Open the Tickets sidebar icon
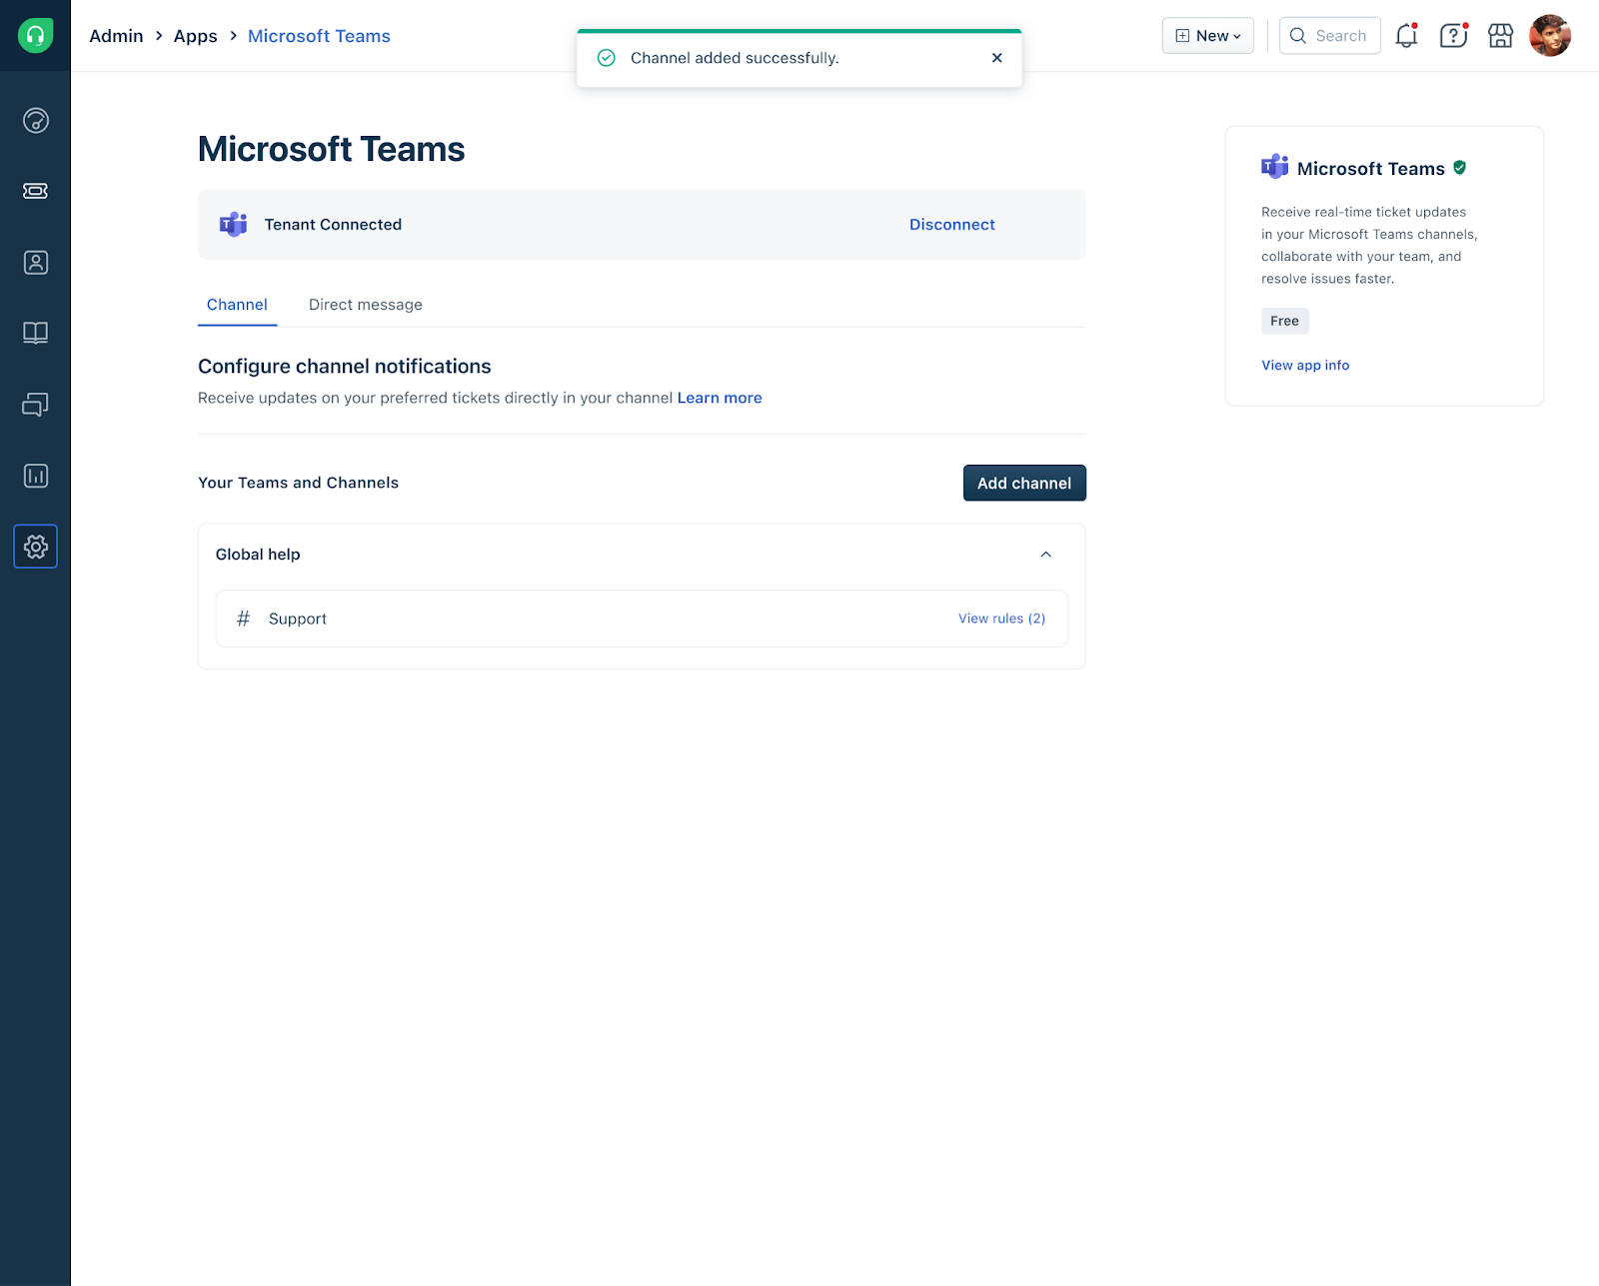1599x1286 pixels. tap(35, 191)
